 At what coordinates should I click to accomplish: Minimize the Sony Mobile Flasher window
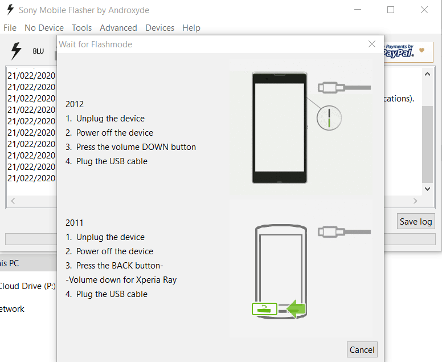pyautogui.click(x=358, y=10)
